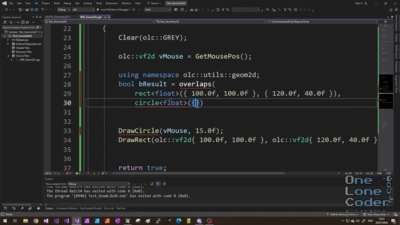
Task: Expand the References node
Action: point(8,40)
